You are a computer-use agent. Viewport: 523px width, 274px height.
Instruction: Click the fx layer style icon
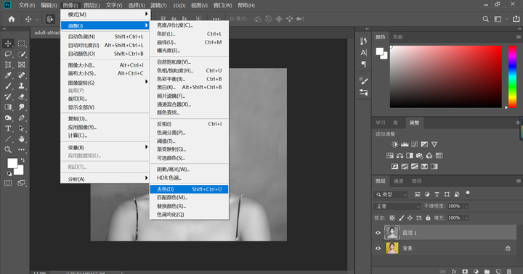454,271
